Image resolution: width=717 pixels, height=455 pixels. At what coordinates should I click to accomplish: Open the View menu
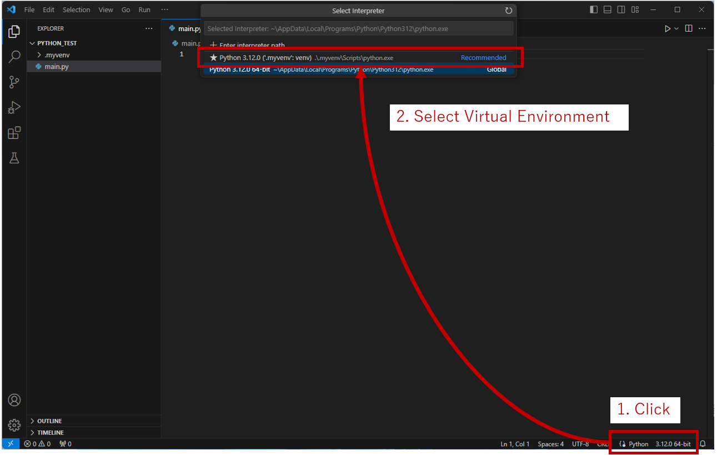pyautogui.click(x=106, y=10)
